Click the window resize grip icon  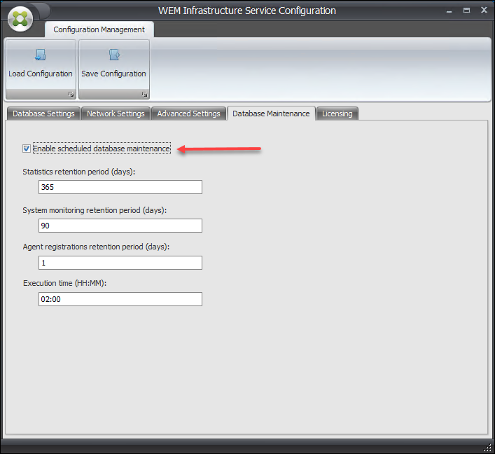(x=488, y=448)
